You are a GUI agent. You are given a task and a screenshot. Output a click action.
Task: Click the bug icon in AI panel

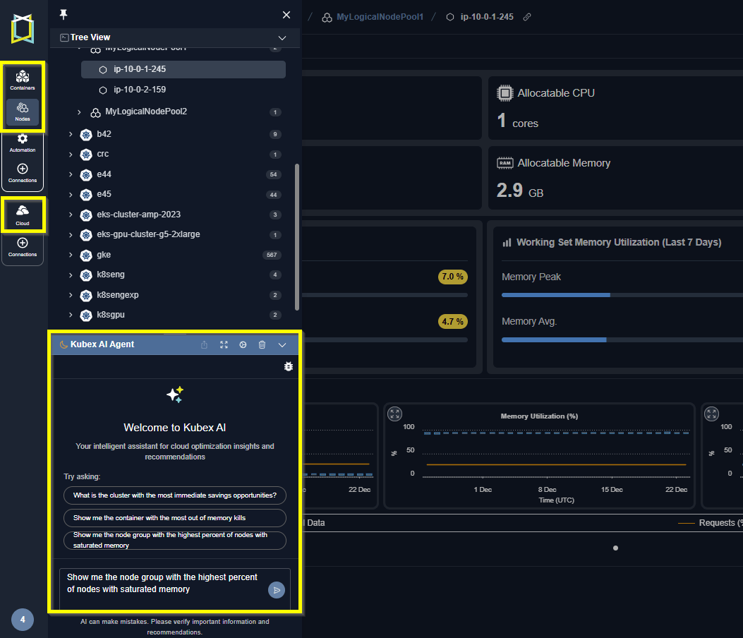tap(288, 366)
